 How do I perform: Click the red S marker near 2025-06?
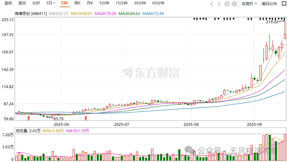coord(29,118)
